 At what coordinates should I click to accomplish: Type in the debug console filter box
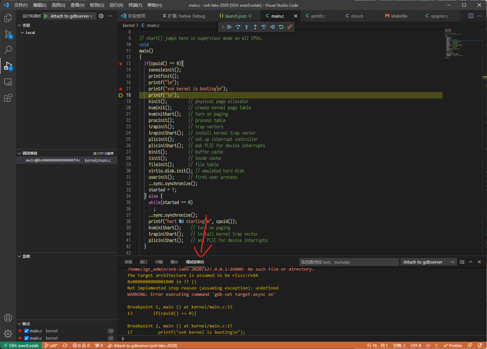(349, 262)
